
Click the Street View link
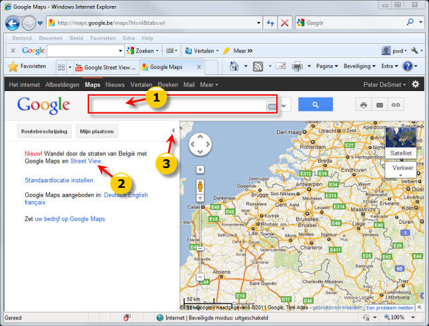click(86, 161)
